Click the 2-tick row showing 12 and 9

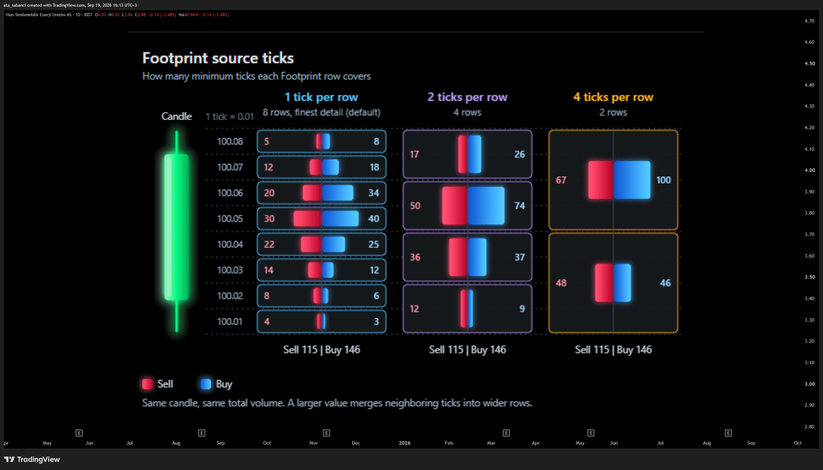[467, 309]
